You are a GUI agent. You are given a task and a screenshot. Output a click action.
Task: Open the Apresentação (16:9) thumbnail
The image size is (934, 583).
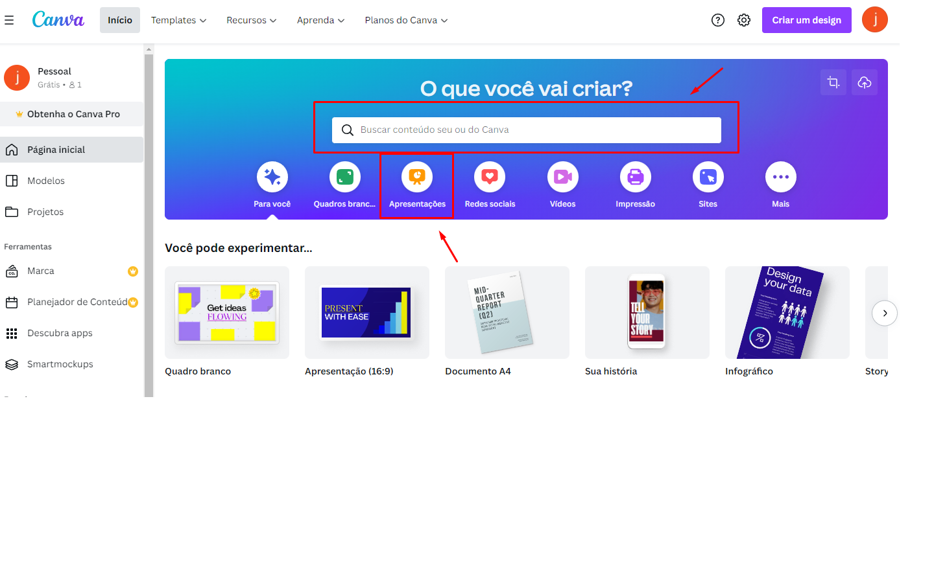pyautogui.click(x=367, y=312)
